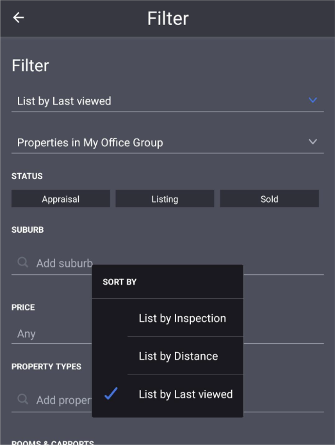Image resolution: width=335 pixels, height=445 pixels.
Task: Toggle the Sold status filter
Action: tap(269, 199)
